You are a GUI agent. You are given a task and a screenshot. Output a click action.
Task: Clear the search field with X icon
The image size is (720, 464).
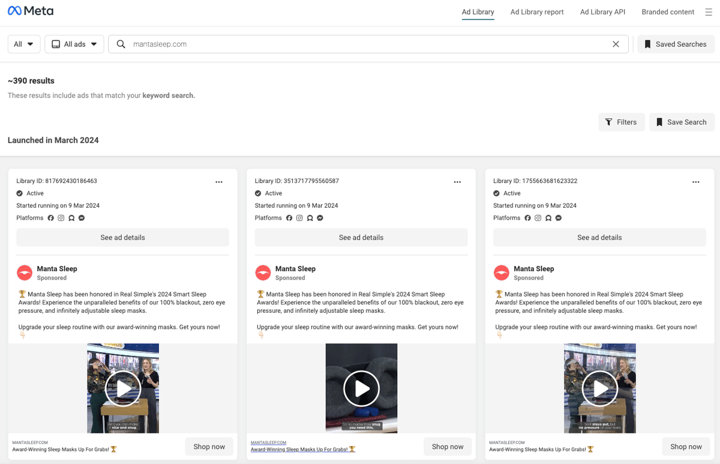coord(616,44)
